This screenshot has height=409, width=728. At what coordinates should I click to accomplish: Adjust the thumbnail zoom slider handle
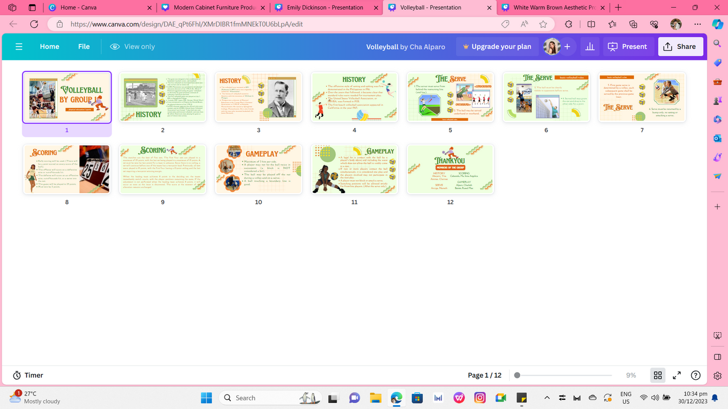[x=517, y=375]
